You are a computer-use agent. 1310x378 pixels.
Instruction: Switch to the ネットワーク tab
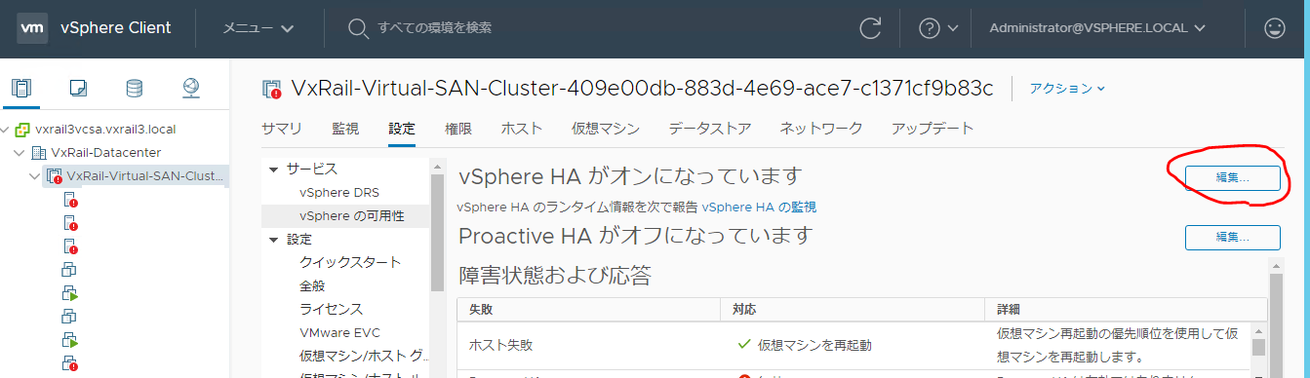tap(821, 129)
